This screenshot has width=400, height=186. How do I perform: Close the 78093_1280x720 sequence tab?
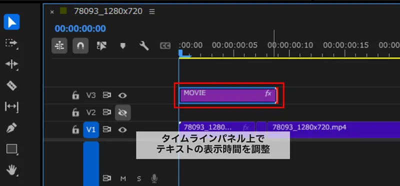(52, 12)
